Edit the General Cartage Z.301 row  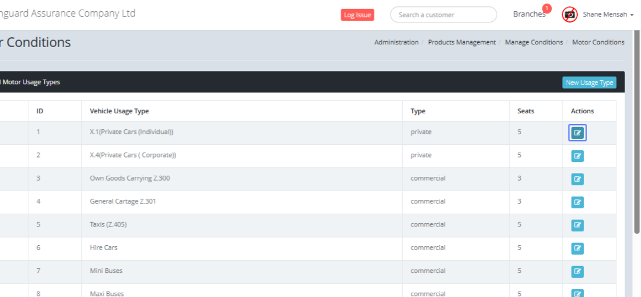tap(577, 202)
